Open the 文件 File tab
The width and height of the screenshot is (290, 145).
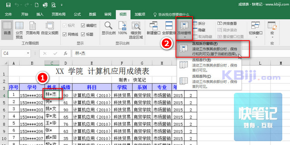pyautogui.click(x=8, y=14)
